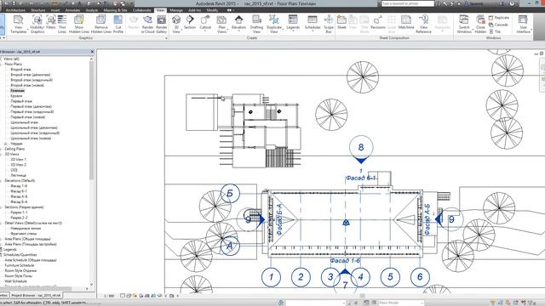Switch to the Architecture ribbon tab
The image size is (545, 306).
(x=15, y=10)
